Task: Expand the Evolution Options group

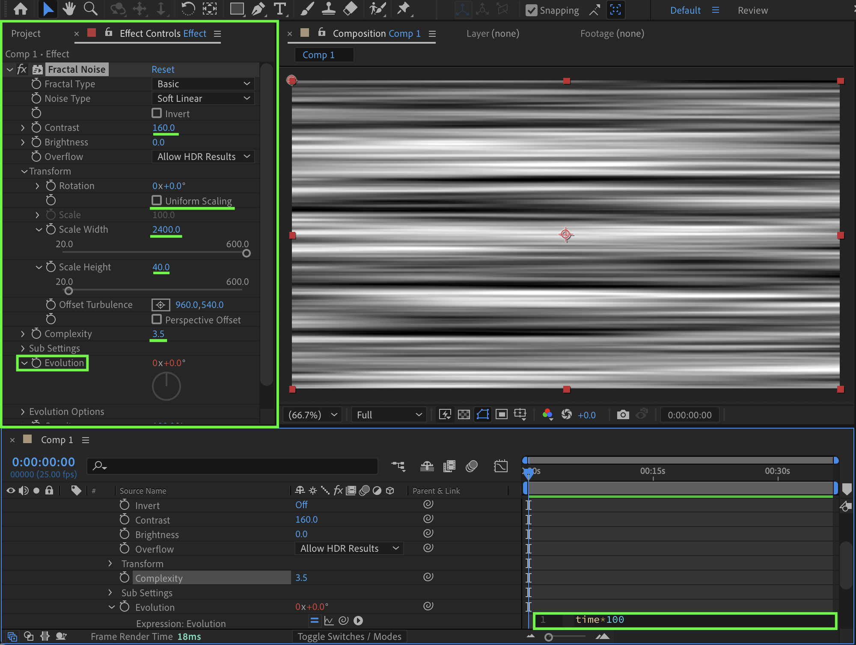Action: point(23,411)
